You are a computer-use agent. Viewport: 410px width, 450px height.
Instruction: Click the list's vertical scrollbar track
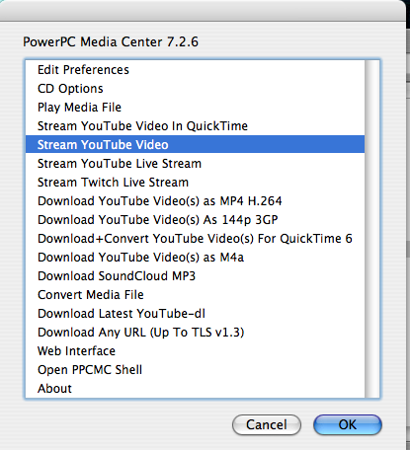pyautogui.click(x=371, y=229)
